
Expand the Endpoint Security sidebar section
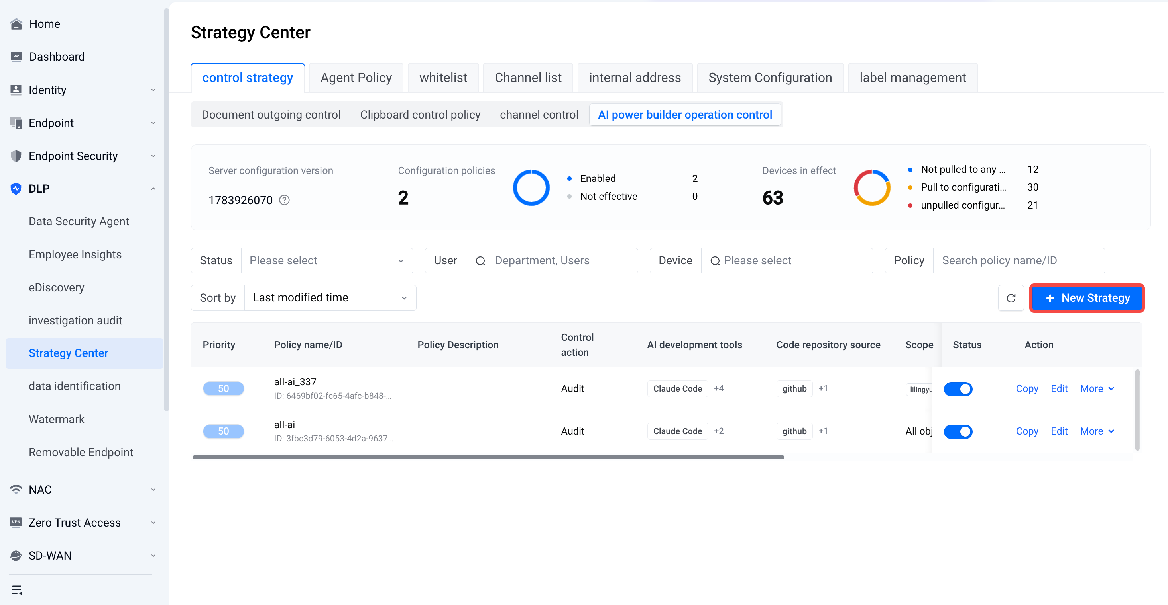[85, 156]
